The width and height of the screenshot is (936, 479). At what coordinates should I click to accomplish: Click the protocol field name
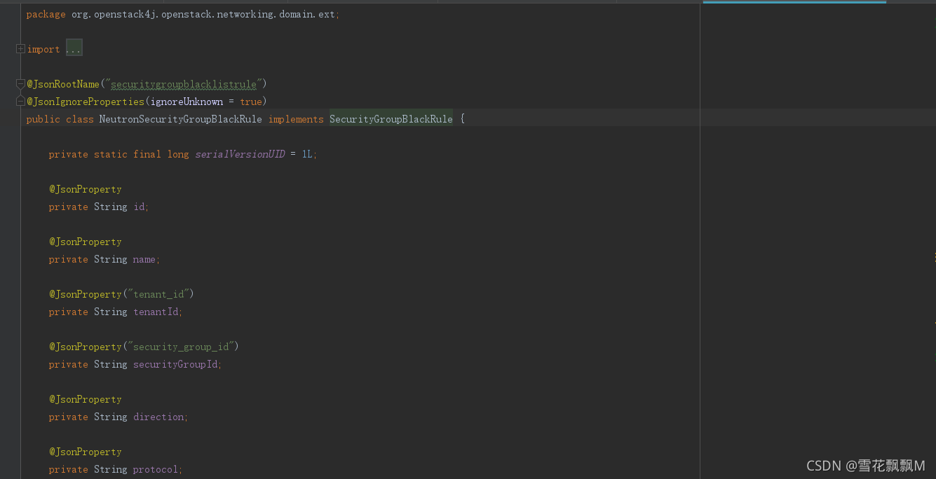pos(156,469)
